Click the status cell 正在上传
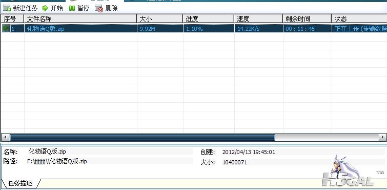 coord(360,29)
